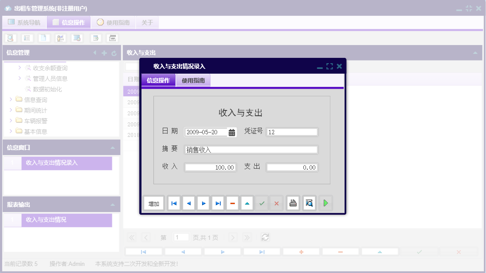Image resolution: width=486 pixels, height=273 pixels.
Task: Jump to the last record
Action: coord(218,203)
